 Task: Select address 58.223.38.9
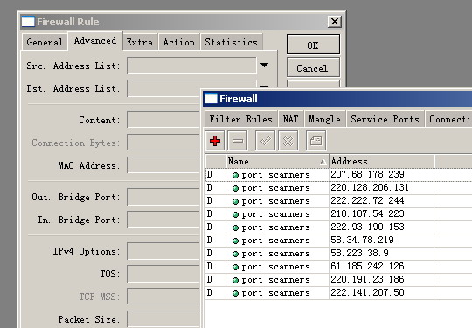359,253
